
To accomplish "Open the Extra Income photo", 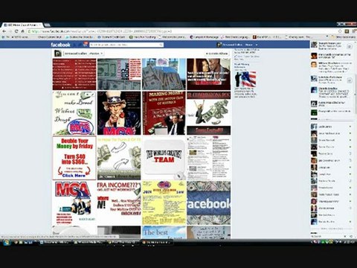I will pyautogui.click(x=119, y=202).
